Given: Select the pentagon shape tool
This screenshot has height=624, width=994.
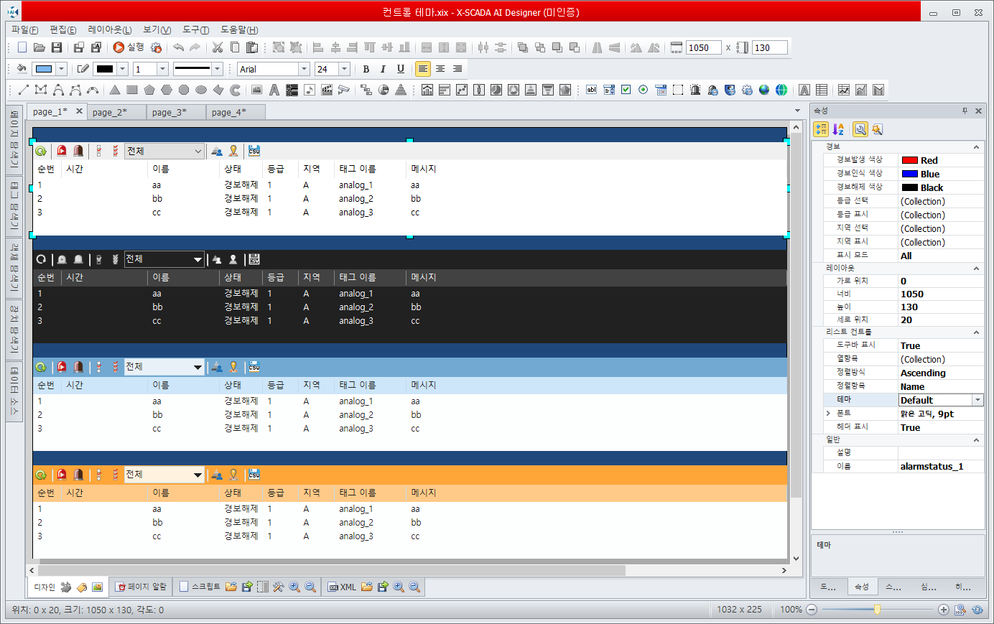Looking at the screenshot, I should tap(149, 90).
